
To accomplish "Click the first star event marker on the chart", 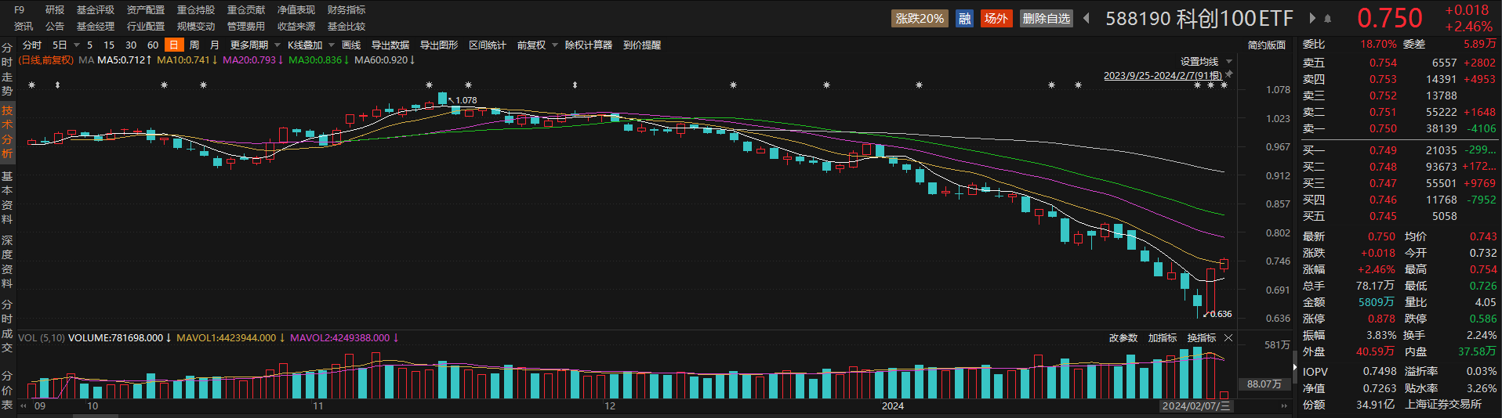I will [31, 85].
